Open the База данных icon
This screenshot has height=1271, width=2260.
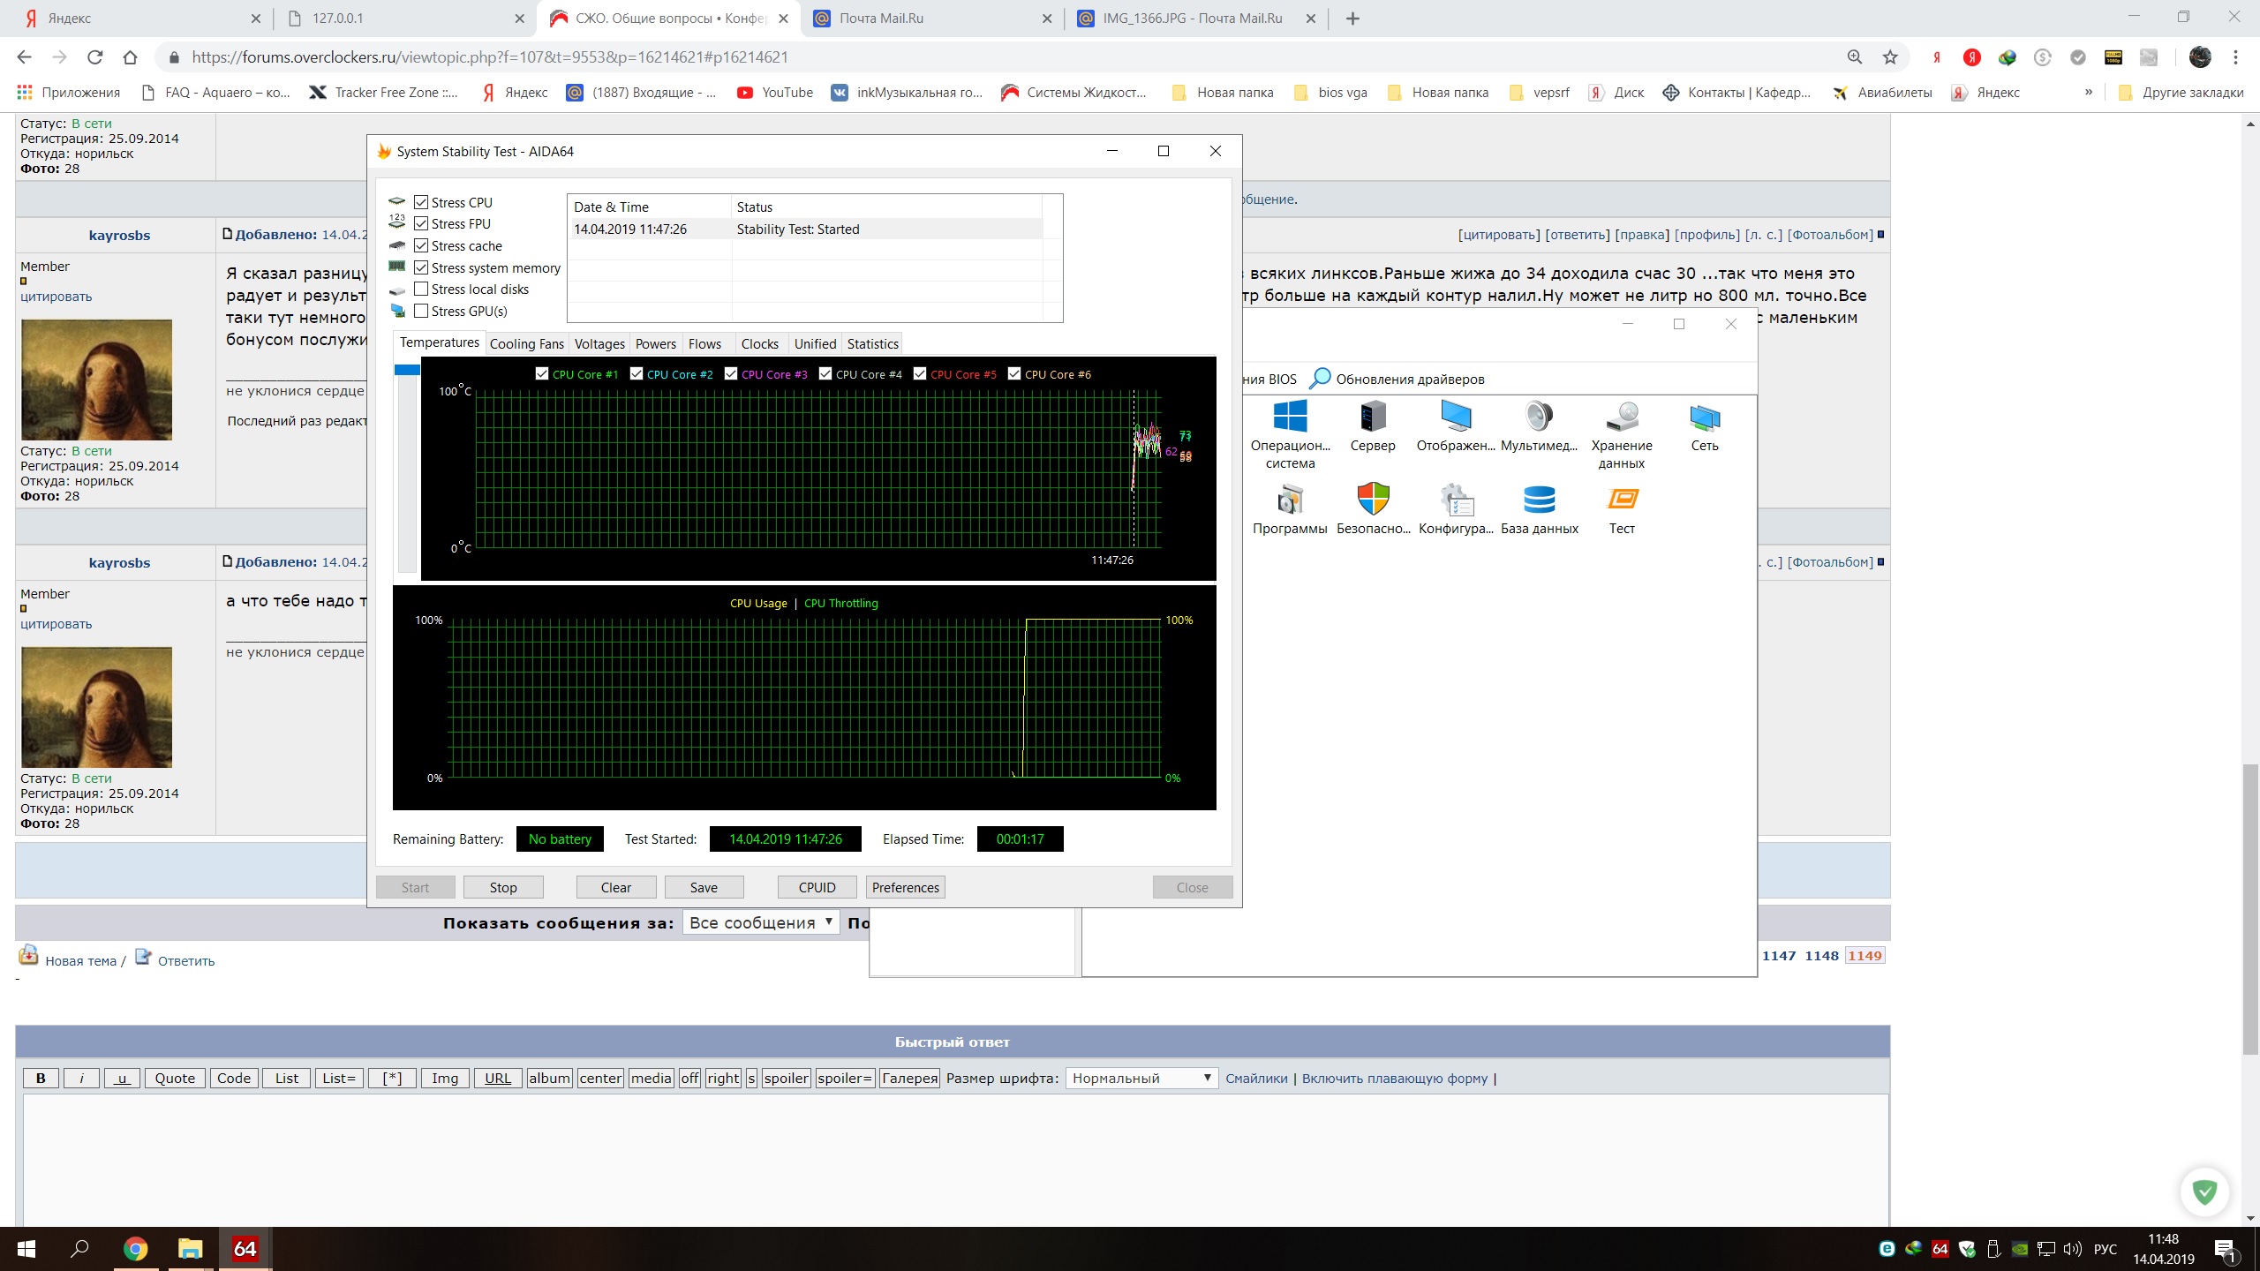click(x=1539, y=500)
